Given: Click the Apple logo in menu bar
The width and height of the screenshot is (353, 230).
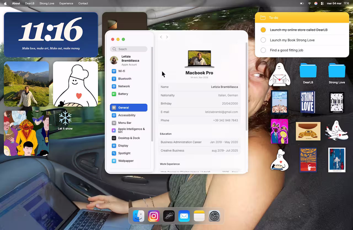Looking at the screenshot, I should [x=5, y=3].
